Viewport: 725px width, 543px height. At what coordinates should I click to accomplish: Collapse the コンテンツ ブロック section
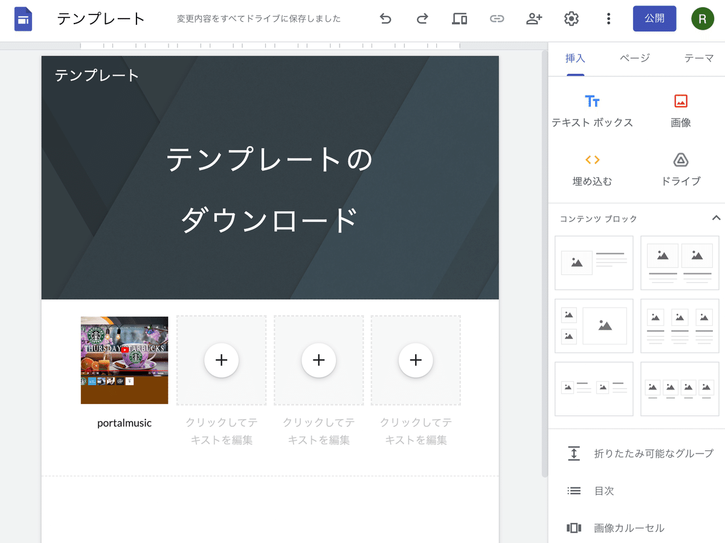[716, 218]
